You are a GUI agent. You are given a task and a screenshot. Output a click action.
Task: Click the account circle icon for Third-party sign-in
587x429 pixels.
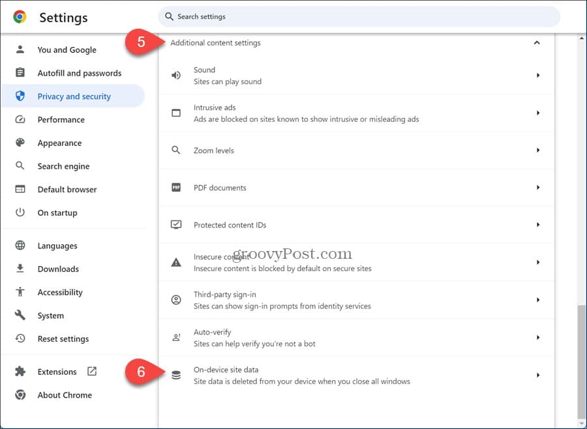tap(176, 300)
